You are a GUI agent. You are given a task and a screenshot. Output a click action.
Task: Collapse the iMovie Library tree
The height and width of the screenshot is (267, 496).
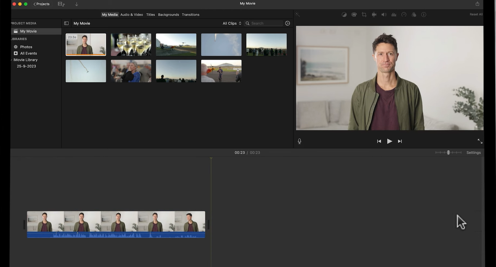11,60
